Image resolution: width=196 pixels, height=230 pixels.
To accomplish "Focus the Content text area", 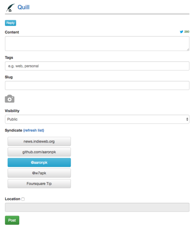I will [x=97, y=44].
